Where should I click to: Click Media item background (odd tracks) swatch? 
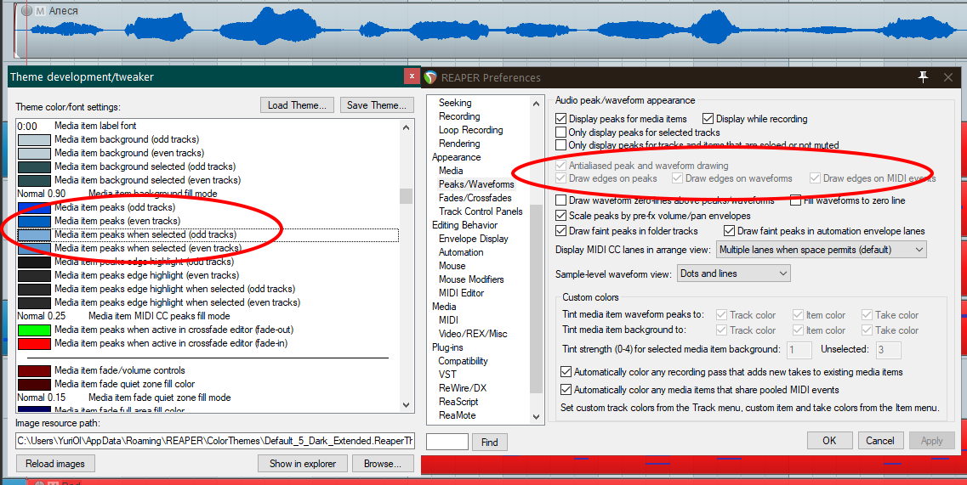34,140
